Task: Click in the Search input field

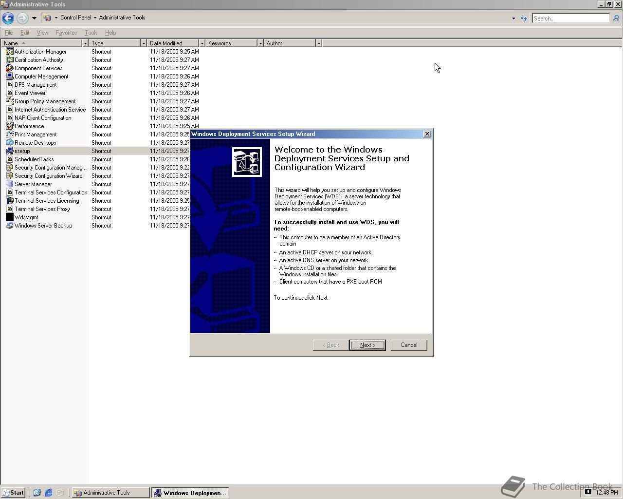Action: pos(570,18)
